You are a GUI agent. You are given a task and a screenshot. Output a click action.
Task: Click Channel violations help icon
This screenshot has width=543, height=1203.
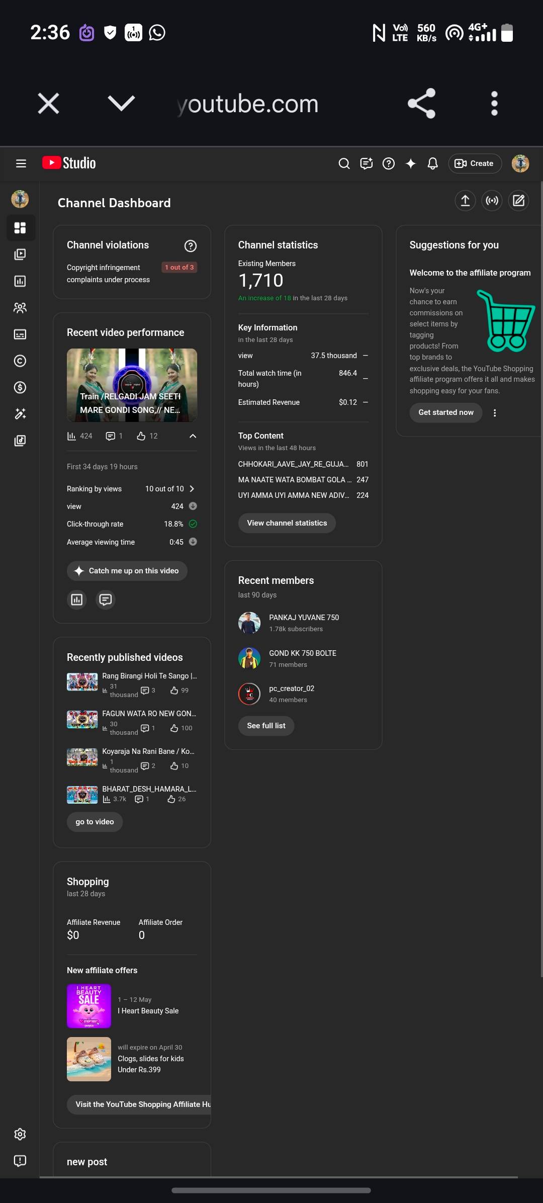click(x=190, y=246)
